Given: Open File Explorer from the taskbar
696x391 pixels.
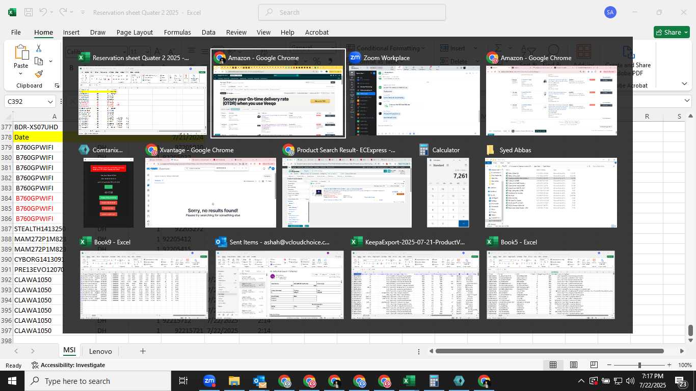Looking at the screenshot, I should [234, 381].
